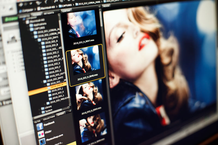
Task: Open the Content panel options menu icon
Action: pos(99,7)
